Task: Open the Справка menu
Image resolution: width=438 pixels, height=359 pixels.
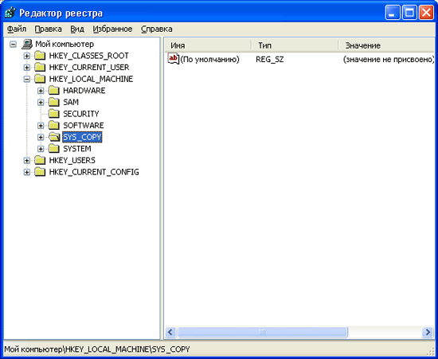Action: pyautogui.click(x=156, y=29)
